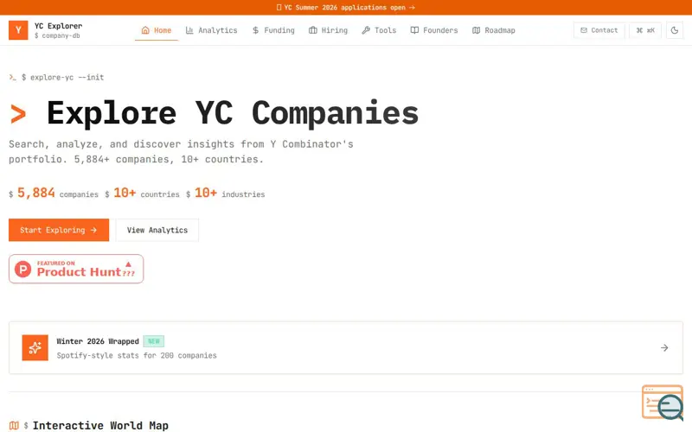Open the floating search browser widget icon

pos(663,403)
